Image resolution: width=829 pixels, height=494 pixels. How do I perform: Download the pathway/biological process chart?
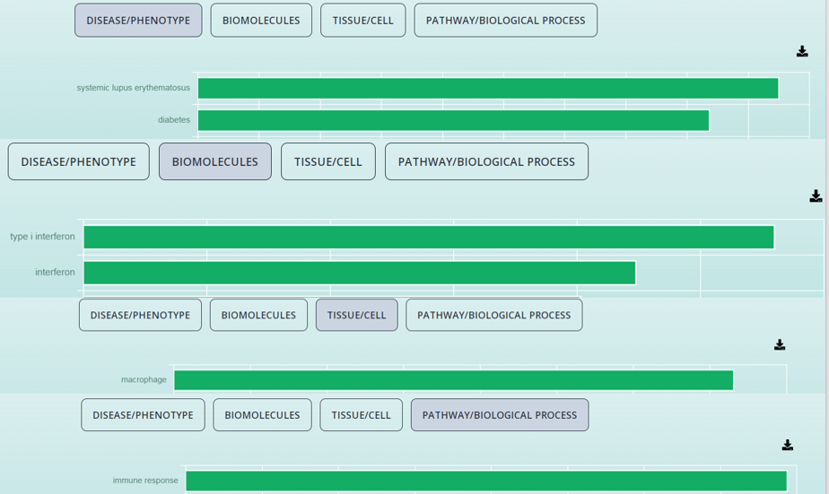[787, 445]
